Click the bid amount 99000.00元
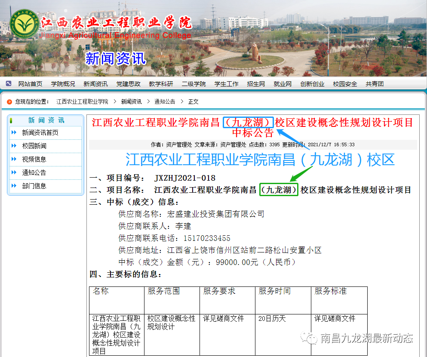Screen dimensions: 427x357 point(237,262)
